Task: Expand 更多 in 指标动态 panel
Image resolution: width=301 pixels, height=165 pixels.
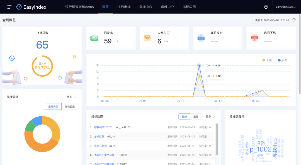Action: (x=210, y=117)
